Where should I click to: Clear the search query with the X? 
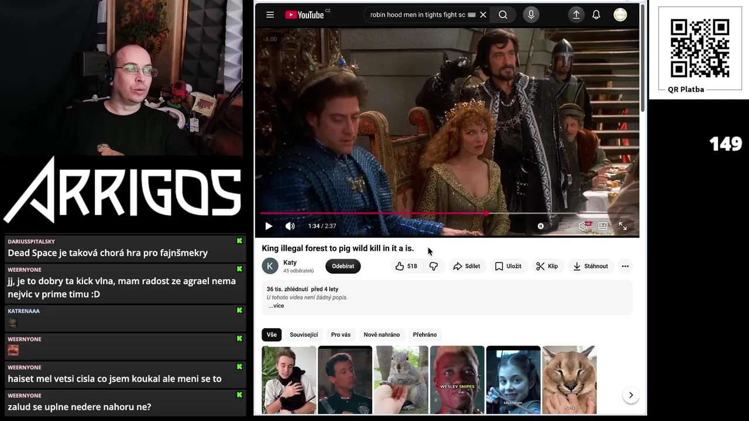pyautogui.click(x=483, y=15)
